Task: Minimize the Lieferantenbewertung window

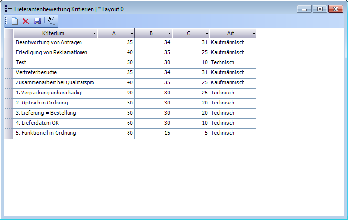Action: click(x=304, y=9)
